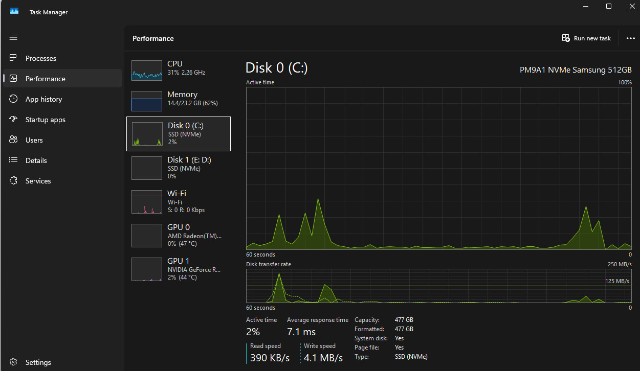Image resolution: width=640 pixels, height=371 pixels.
Task: Select the Wi-Fi throughput mini graph
Action: 146,201
